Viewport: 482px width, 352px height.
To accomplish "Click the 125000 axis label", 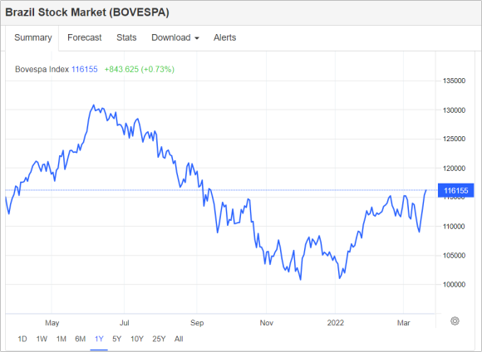I will [454, 139].
